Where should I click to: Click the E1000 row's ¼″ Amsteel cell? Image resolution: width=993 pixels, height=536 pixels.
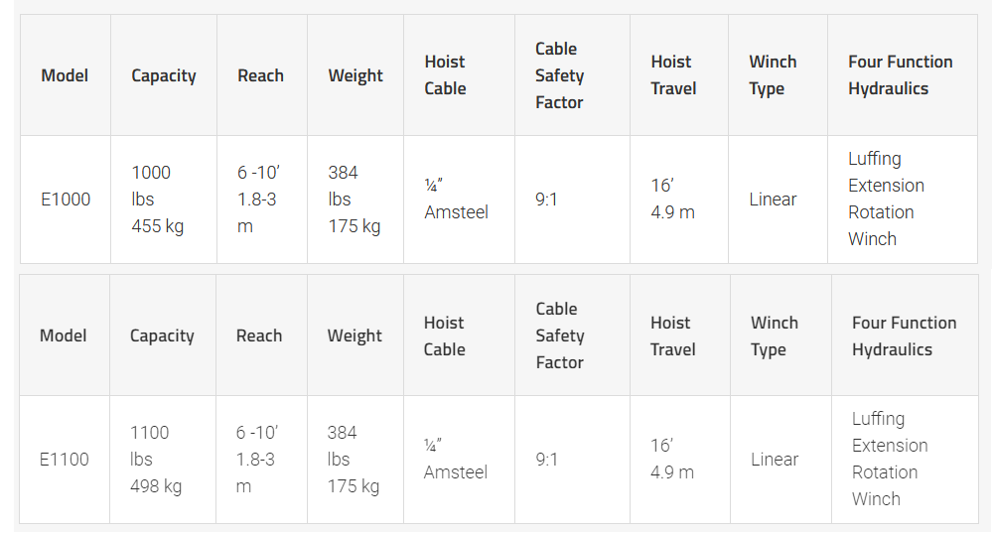click(x=456, y=200)
